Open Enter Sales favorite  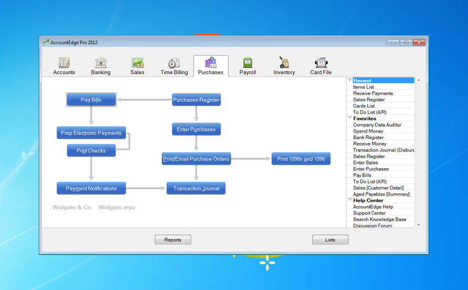[365, 162]
